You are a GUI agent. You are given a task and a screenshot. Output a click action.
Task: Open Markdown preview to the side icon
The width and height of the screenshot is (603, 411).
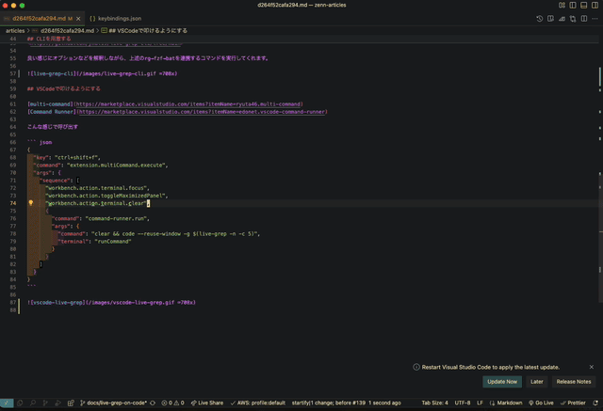(550, 19)
